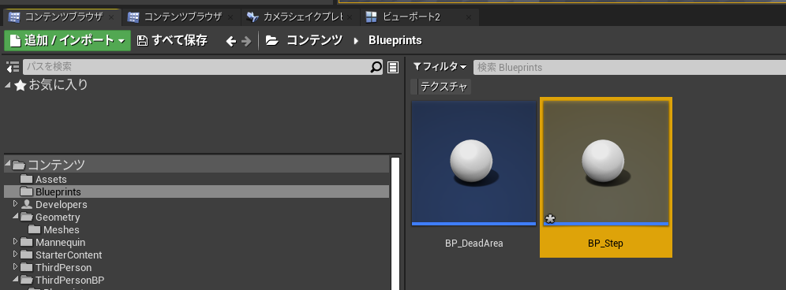The width and height of the screenshot is (786, 290).
Task: Collapse the お気に入り favorites section
Action: pyautogui.click(x=7, y=85)
